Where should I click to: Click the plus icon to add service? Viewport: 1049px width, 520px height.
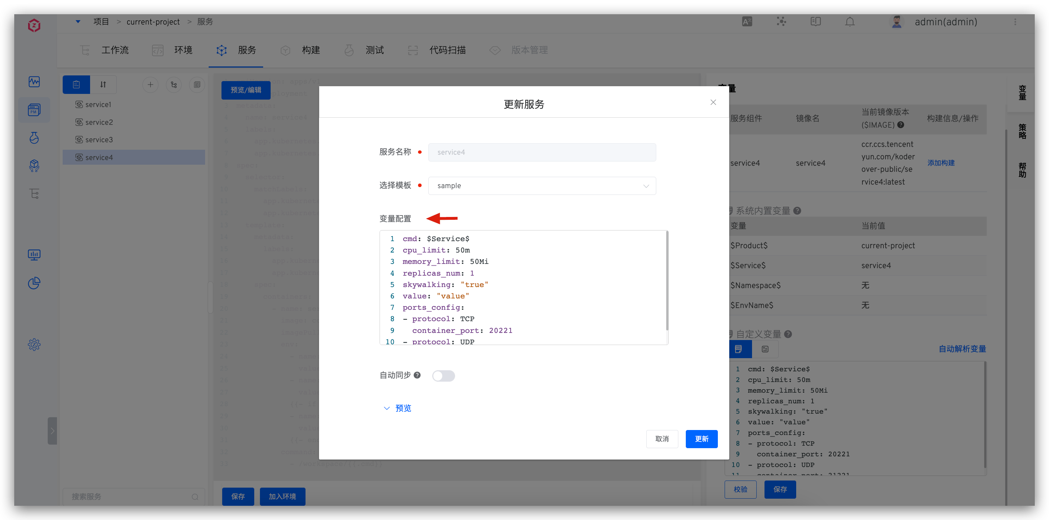point(150,85)
